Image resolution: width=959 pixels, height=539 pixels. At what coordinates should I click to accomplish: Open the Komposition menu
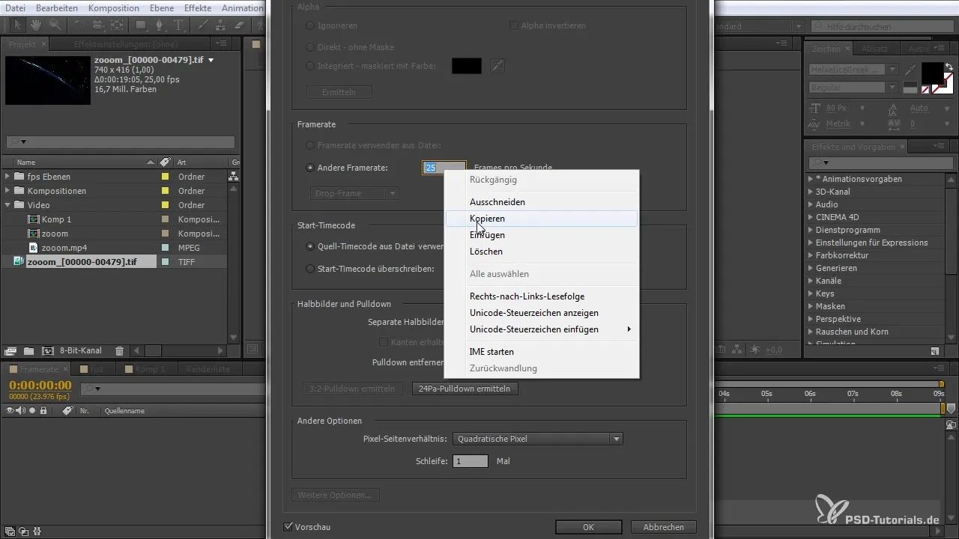pos(113,7)
